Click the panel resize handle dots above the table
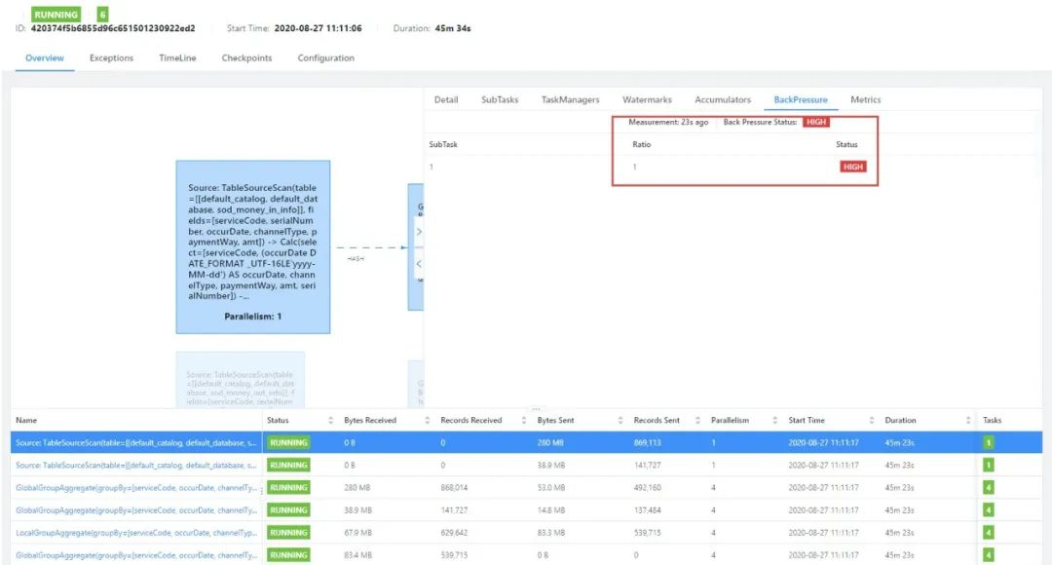 [536, 408]
